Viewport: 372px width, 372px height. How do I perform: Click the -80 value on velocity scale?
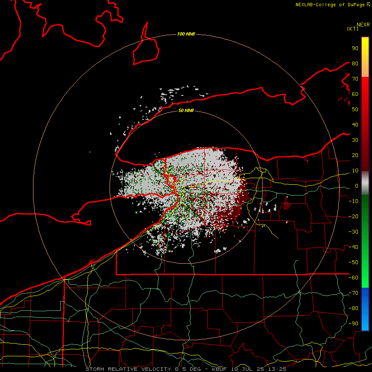[353, 308]
